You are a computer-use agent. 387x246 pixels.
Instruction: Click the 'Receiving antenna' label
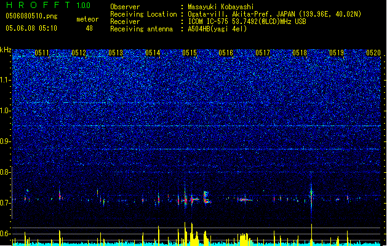142,29
